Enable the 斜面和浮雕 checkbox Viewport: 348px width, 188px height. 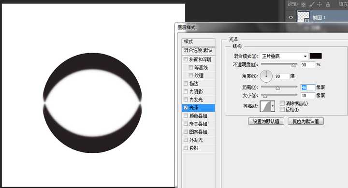tap(186, 59)
